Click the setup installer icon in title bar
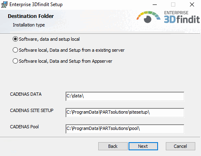This screenshot has height=156, width=201. coord(4,4)
